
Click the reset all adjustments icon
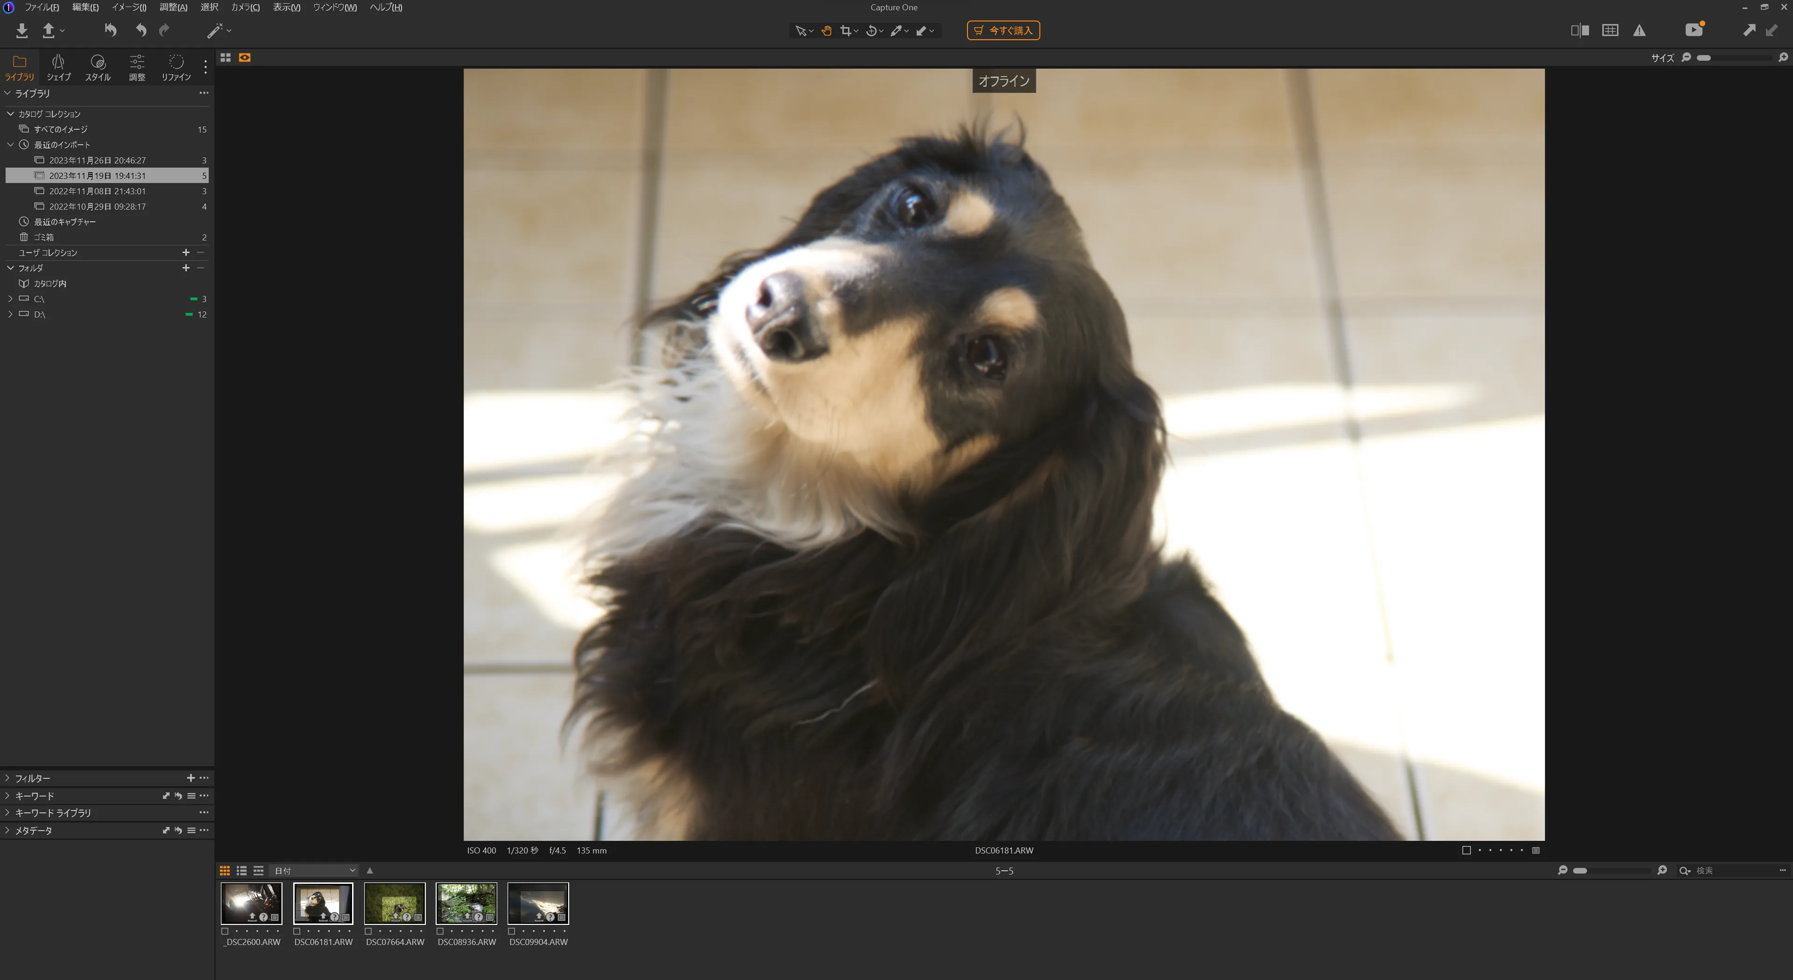tap(110, 30)
